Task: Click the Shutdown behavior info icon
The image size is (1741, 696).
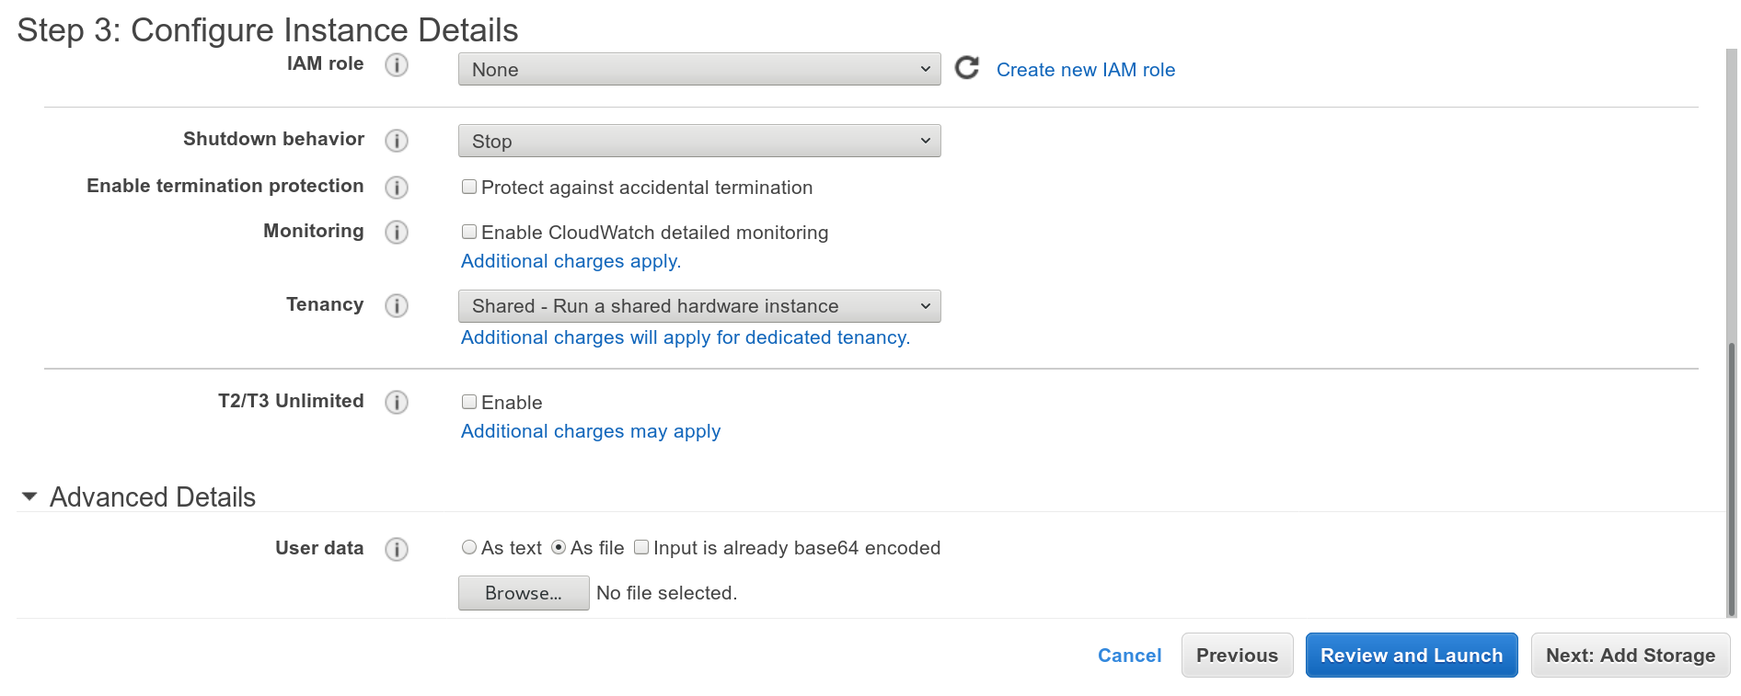Action: (x=397, y=140)
